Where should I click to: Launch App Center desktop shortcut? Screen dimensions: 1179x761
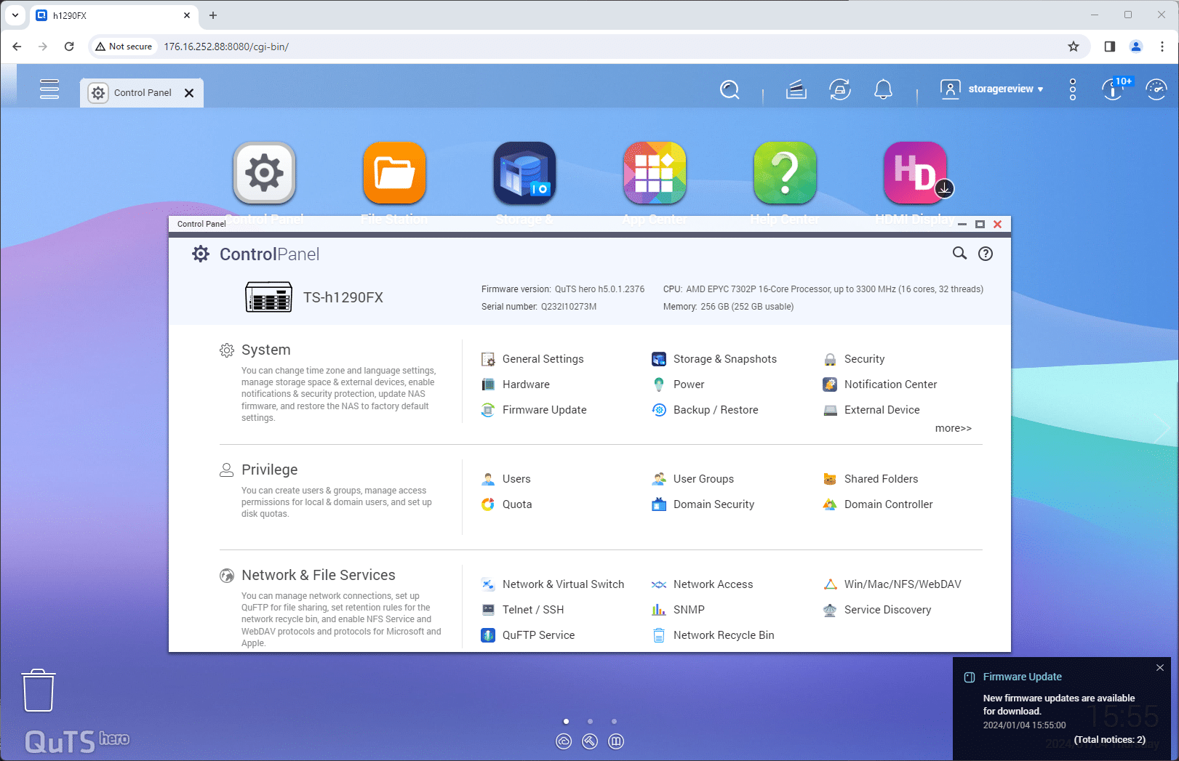pos(655,173)
